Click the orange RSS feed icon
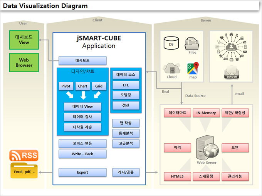262x196 pixels. point(24,155)
